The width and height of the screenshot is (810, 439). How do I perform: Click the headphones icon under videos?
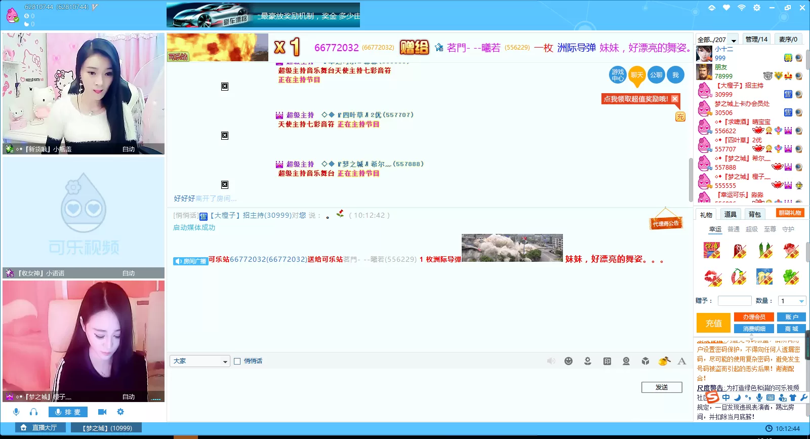pyautogui.click(x=33, y=412)
